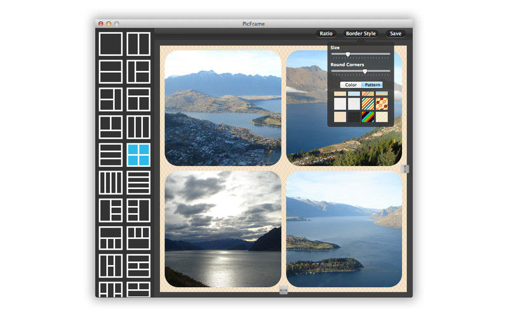The height and width of the screenshot is (317, 508).
Task: Apply the dark black pattern swatch
Action: 354,117
